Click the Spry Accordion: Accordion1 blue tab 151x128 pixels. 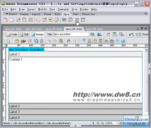click(26, 50)
